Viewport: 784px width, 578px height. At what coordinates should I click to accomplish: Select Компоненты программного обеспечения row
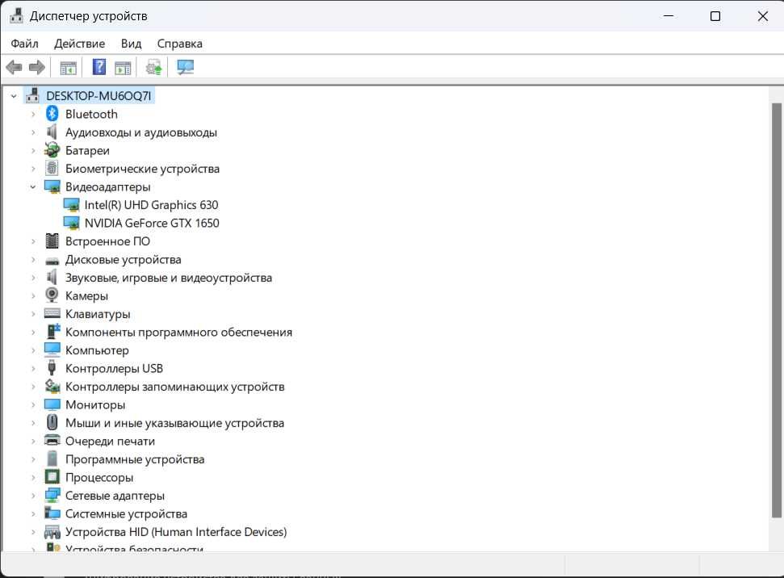coord(178,332)
